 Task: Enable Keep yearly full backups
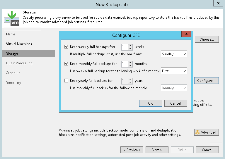coord(66,81)
